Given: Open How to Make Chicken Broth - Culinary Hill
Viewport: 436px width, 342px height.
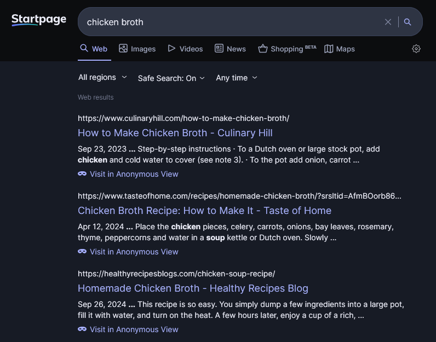Looking at the screenshot, I should pyautogui.click(x=175, y=133).
